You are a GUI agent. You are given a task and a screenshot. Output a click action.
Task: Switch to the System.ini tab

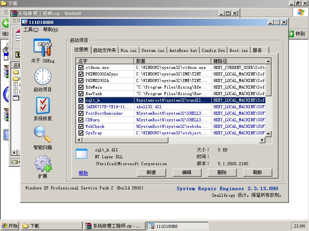[153, 50]
